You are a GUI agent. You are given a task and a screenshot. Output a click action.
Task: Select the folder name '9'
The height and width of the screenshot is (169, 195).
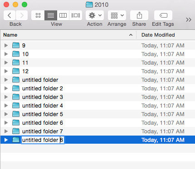point(24,46)
